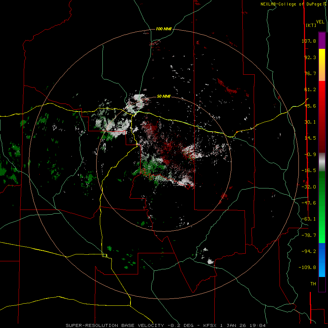Select the -109.8 scale value
Viewport: 328px width, 328px height.
click(x=307, y=268)
